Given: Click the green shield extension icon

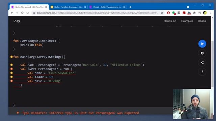Looking at the screenshot, I should click(x=174, y=13).
